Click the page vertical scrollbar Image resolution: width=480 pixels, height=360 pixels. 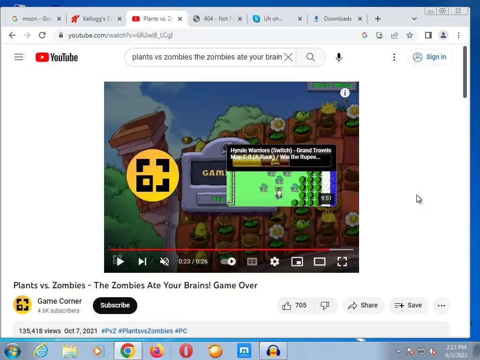coord(465,72)
